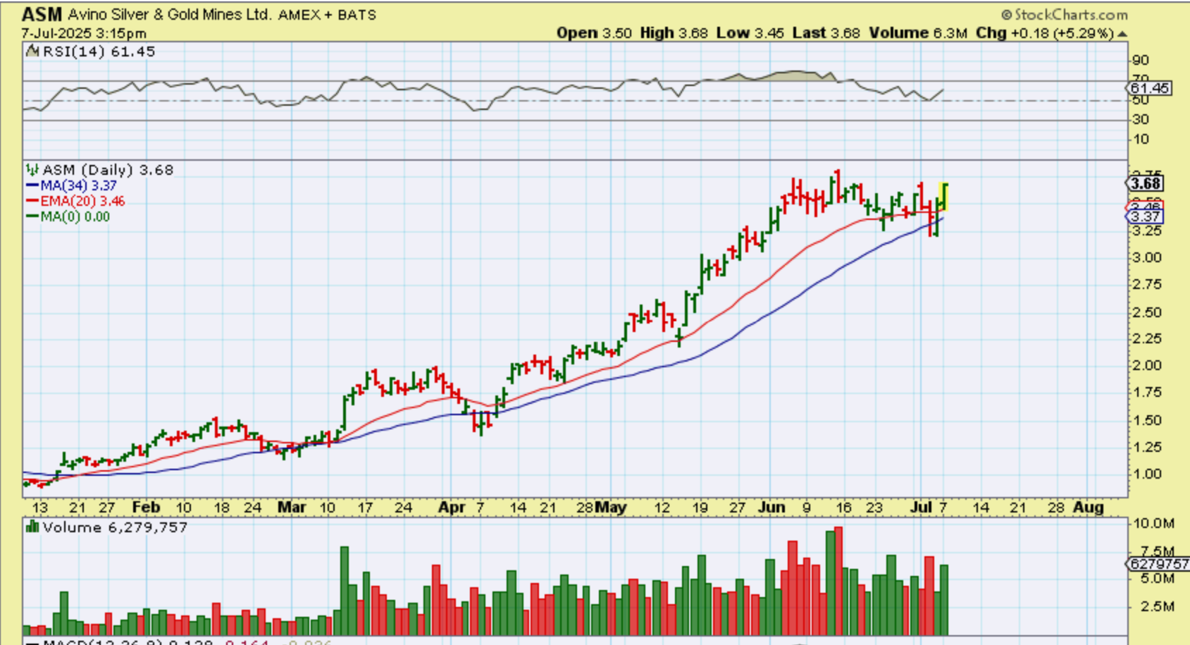Click the 30 level on RSI axis
The width and height of the screenshot is (1190, 645).
pyautogui.click(x=1140, y=119)
